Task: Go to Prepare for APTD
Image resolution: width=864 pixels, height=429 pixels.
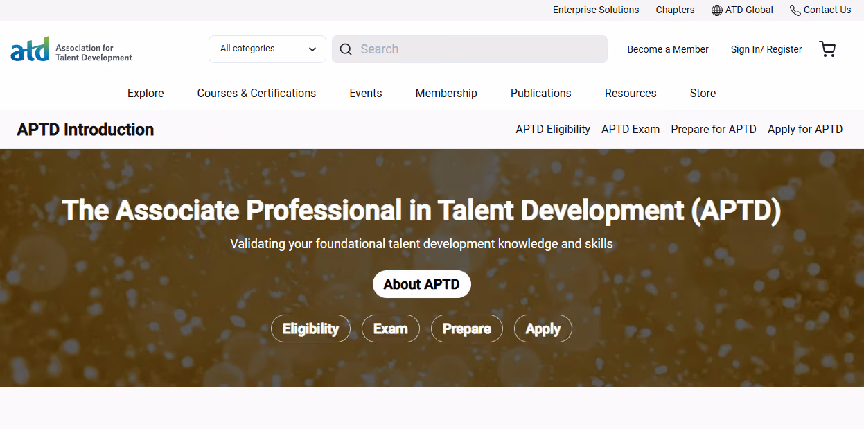Action: (x=714, y=129)
